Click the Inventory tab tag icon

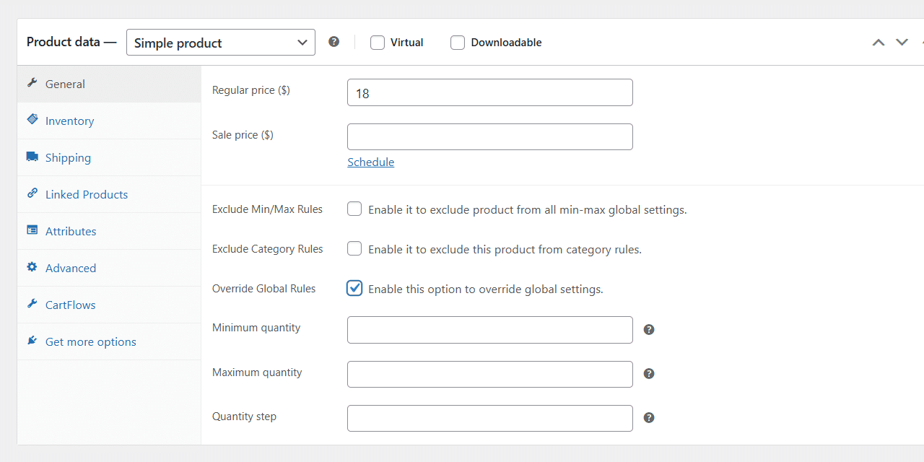32,119
